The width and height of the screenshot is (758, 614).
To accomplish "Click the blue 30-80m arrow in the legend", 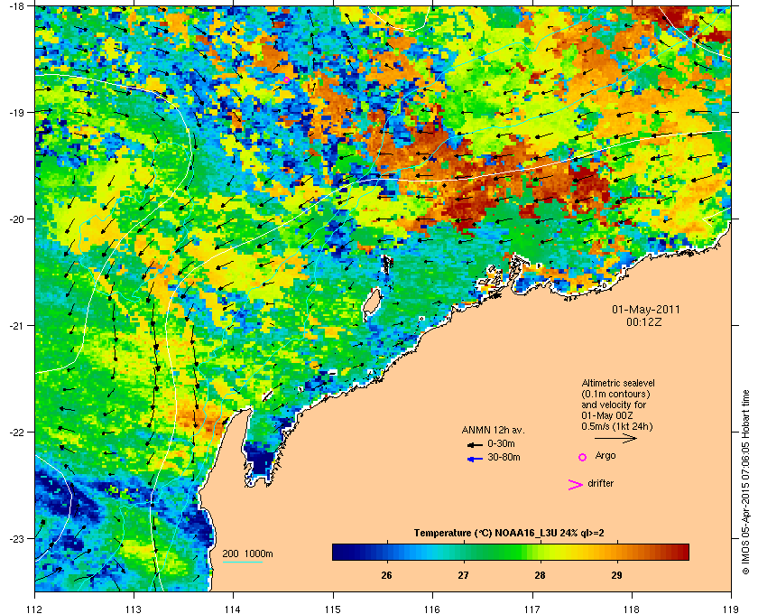I will [476, 459].
